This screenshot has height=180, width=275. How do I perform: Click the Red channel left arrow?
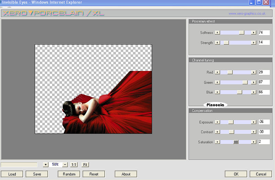pyautogui.click(x=218, y=72)
